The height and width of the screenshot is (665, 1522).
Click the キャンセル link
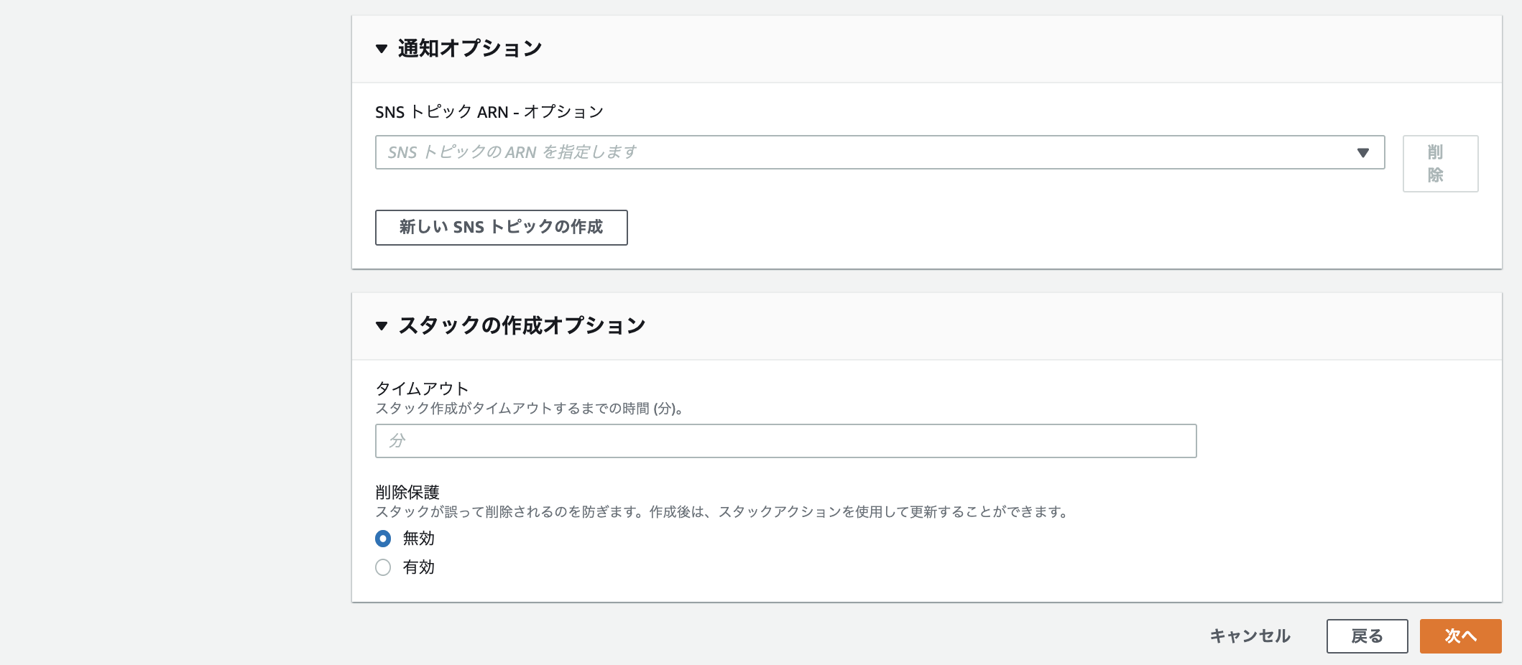point(1250,636)
